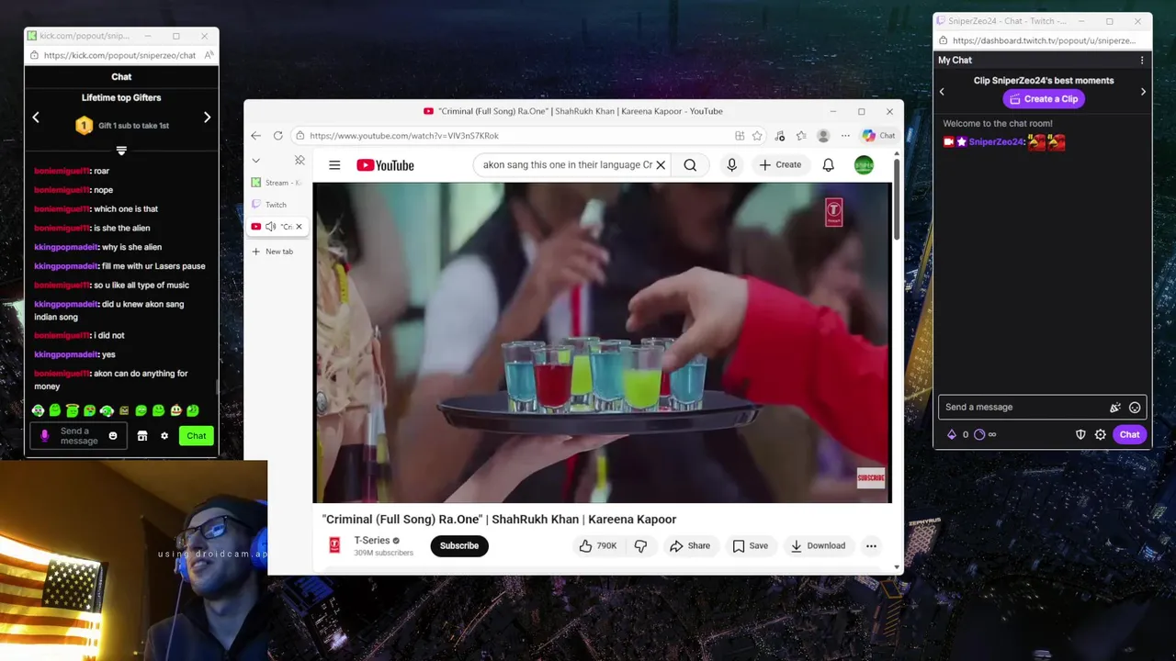Show previous Twitch chat banner
The width and height of the screenshot is (1176, 661).
942,92
